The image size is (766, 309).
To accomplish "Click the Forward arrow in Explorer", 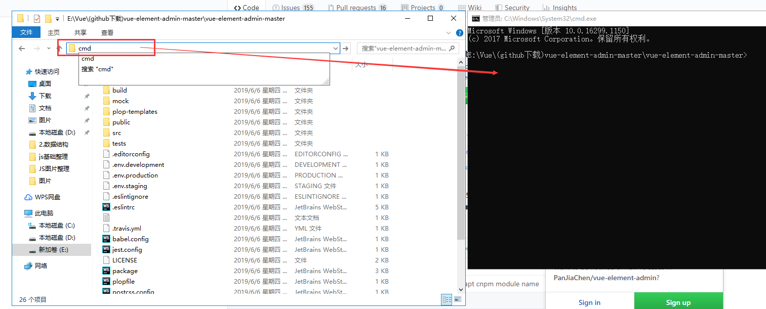I will tap(36, 49).
